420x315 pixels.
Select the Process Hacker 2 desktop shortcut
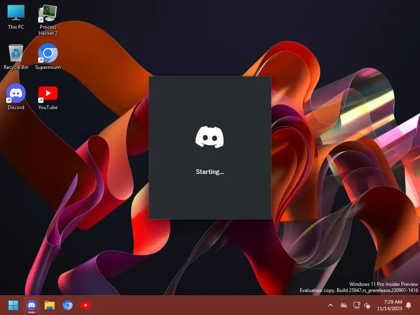(48, 20)
